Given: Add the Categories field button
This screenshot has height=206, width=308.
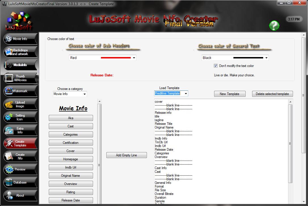Looking at the screenshot, I should [71, 134].
